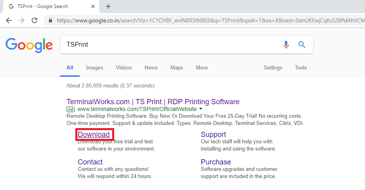The image size is (365, 190).
Task: Open search Tools option
Action: pyautogui.click(x=301, y=68)
